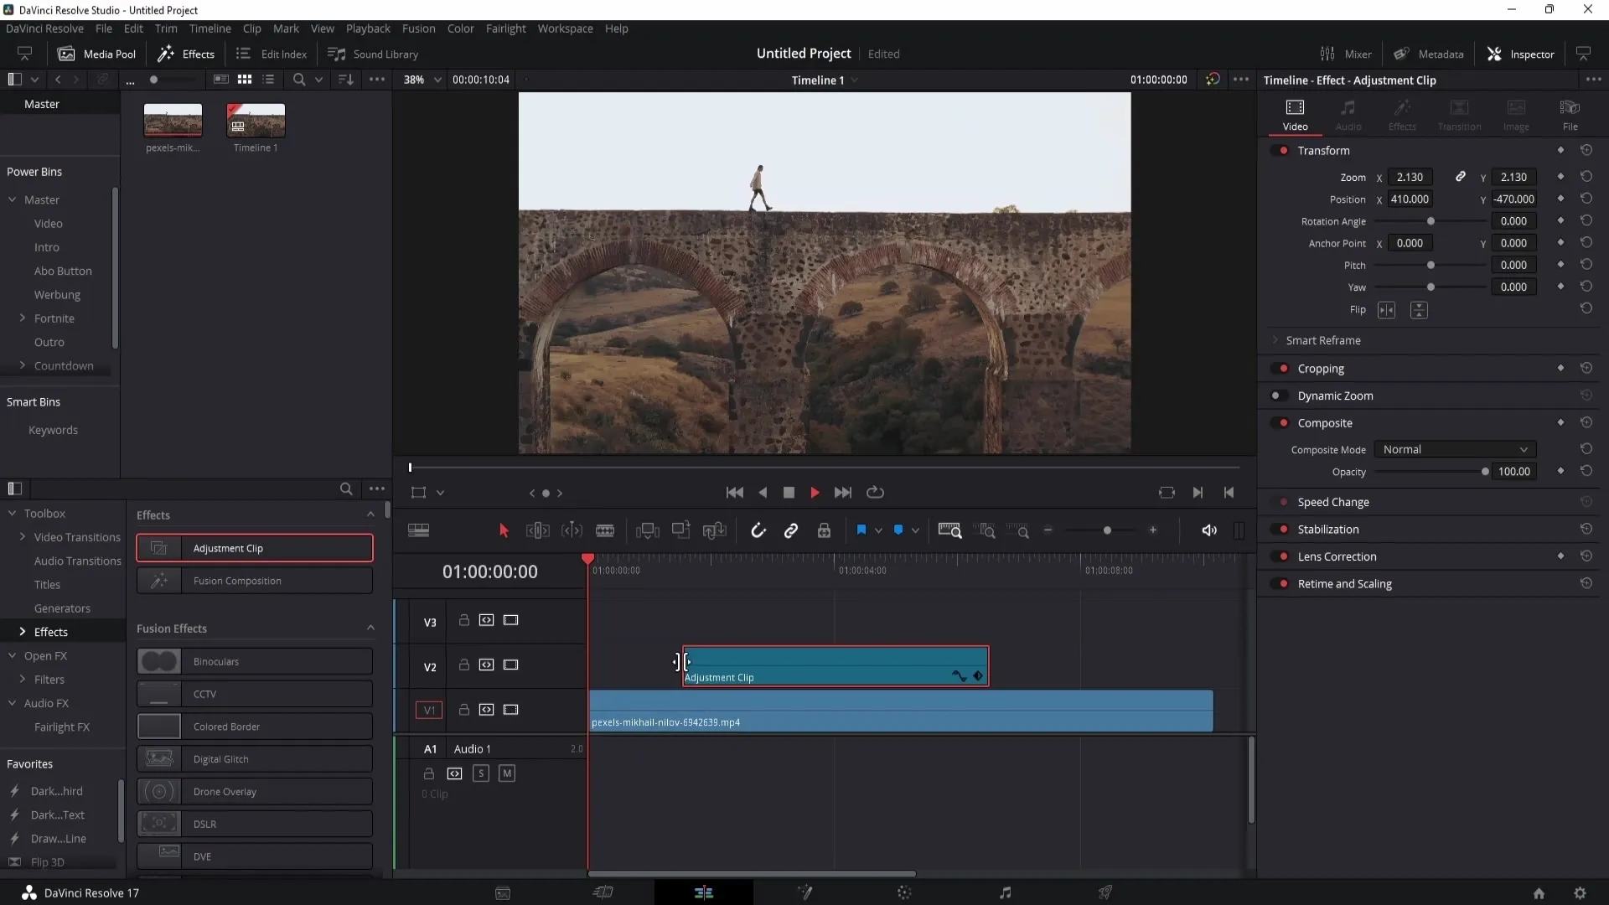1609x905 pixels.
Task: Select the Loop playback icon
Action: [875, 492]
